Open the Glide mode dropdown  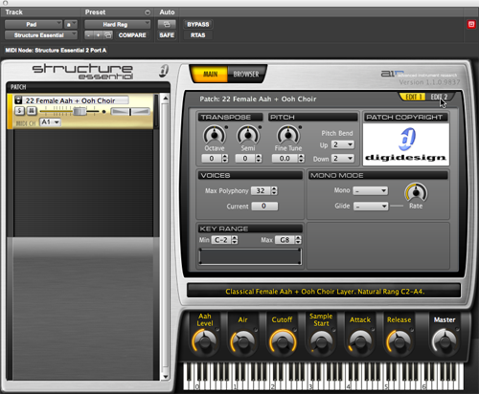pos(371,207)
